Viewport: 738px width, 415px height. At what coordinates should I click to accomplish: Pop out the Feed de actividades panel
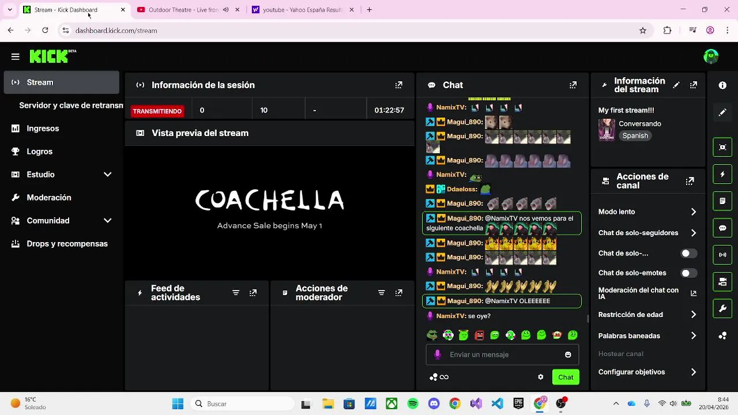click(x=253, y=293)
